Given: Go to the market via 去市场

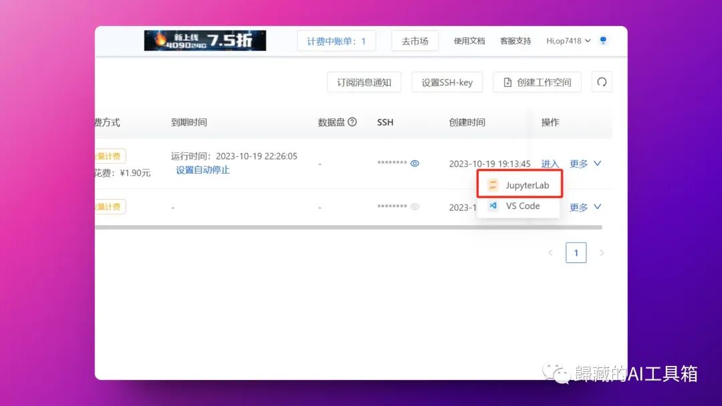Looking at the screenshot, I should (x=415, y=41).
